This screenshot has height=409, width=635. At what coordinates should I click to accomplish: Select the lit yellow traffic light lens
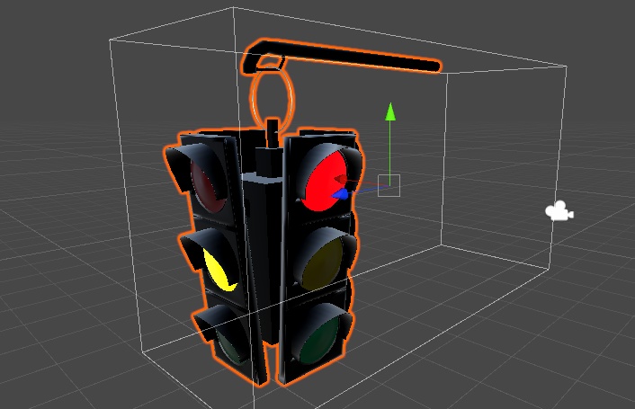coord(219,271)
